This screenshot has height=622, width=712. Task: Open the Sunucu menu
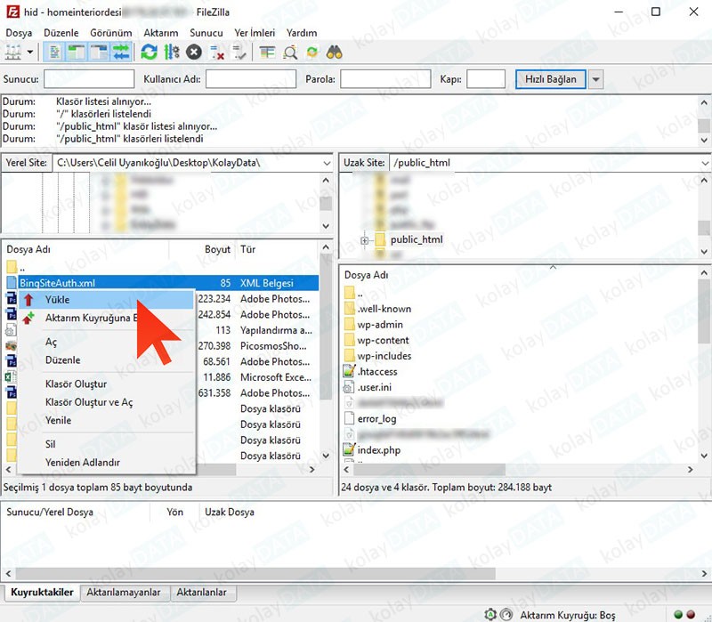tap(206, 32)
